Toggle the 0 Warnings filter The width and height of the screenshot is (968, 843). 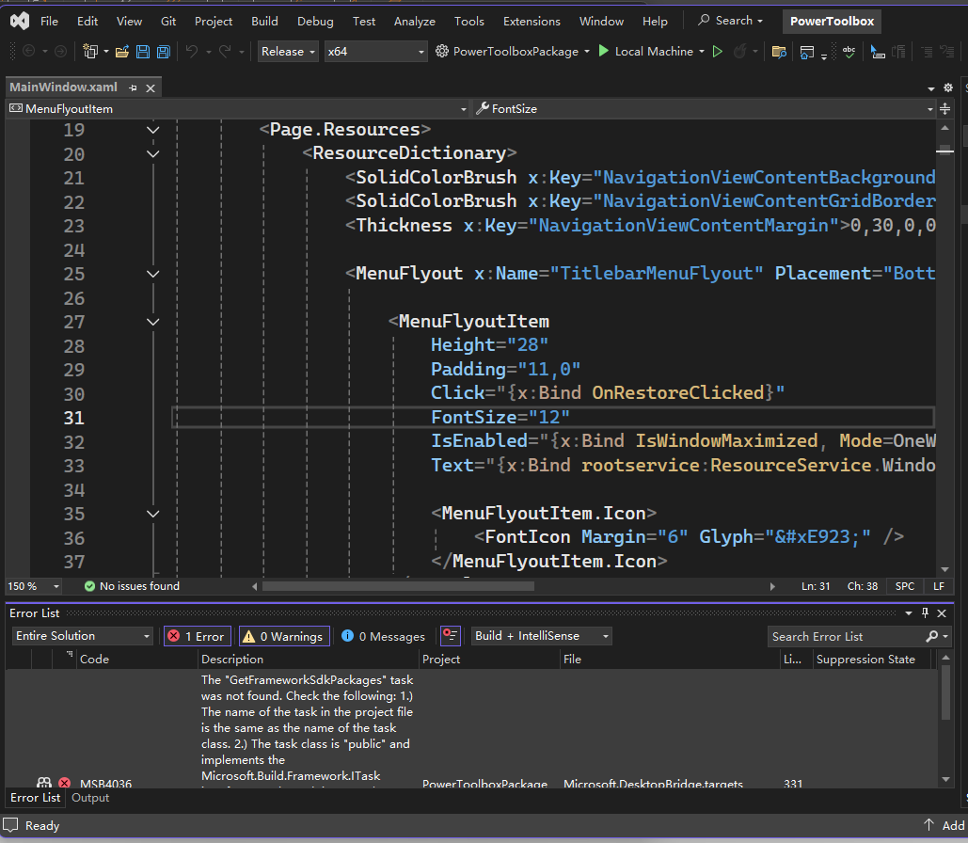(285, 636)
